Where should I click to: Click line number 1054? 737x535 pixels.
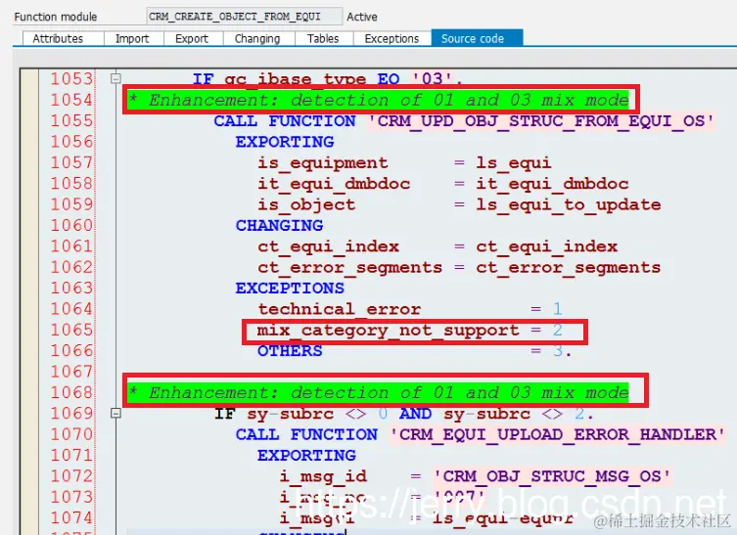tap(71, 100)
